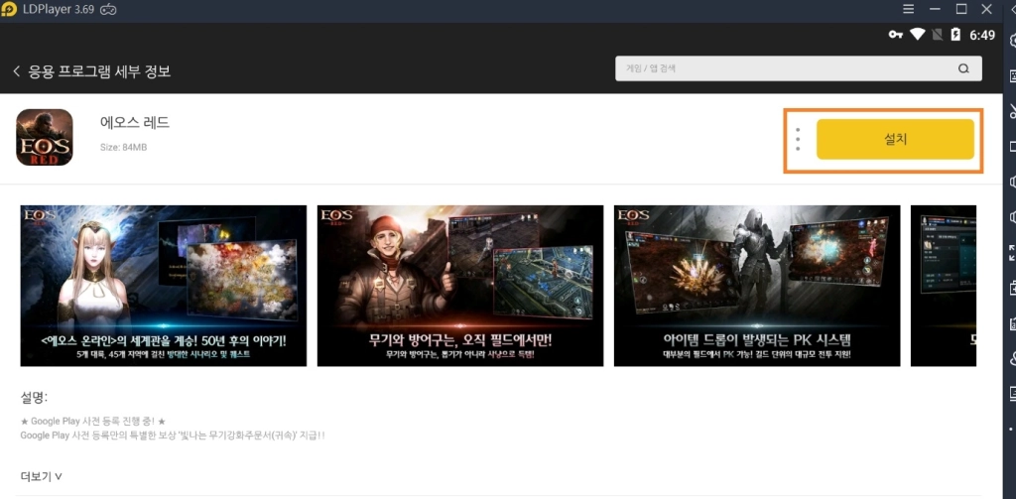Click the Size: 84MB label

click(123, 148)
